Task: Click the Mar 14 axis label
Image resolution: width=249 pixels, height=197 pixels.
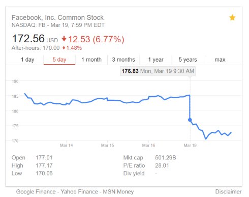Action: 66,145
